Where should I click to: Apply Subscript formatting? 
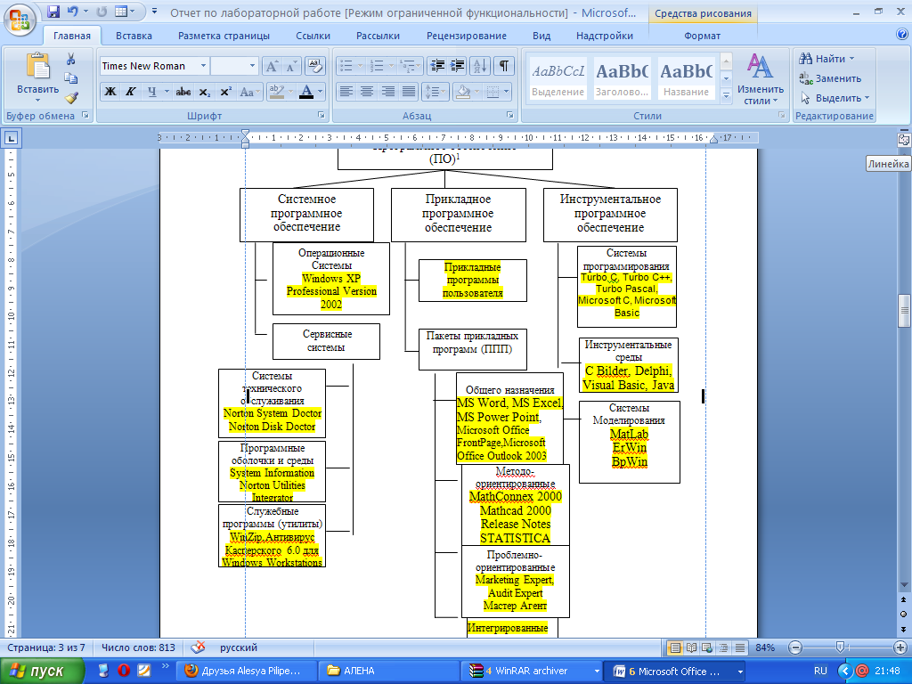click(x=205, y=92)
